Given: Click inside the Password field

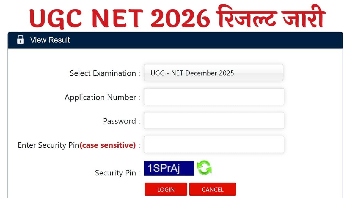Looking at the screenshot, I should click(214, 120).
